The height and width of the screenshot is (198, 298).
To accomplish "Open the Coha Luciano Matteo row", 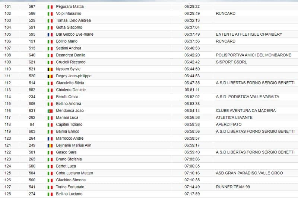I will [74, 173].
